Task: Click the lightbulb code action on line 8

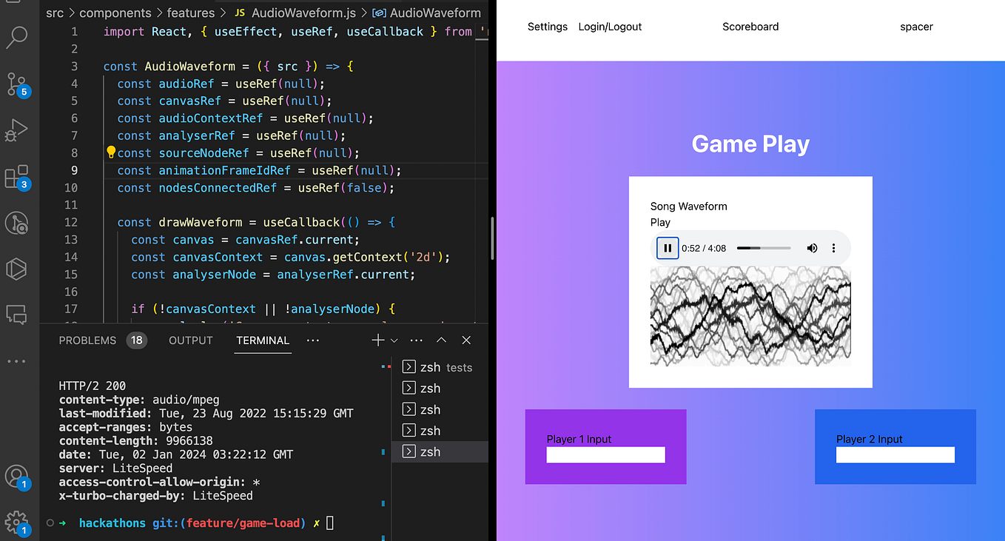Action: (x=111, y=152)
